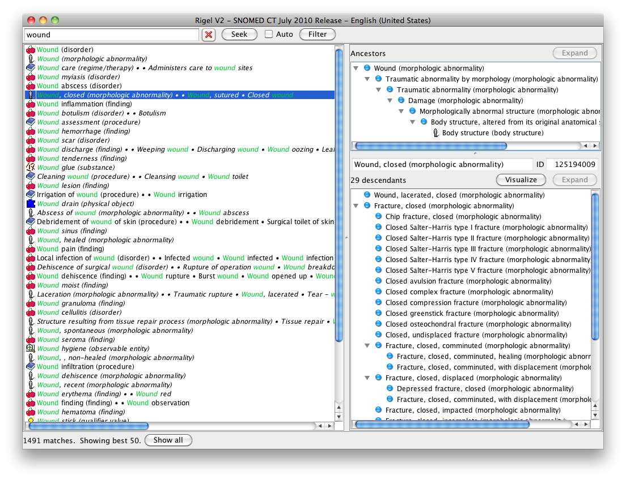
Task: Click the red X clear search icon
Action: coord(209,35)
